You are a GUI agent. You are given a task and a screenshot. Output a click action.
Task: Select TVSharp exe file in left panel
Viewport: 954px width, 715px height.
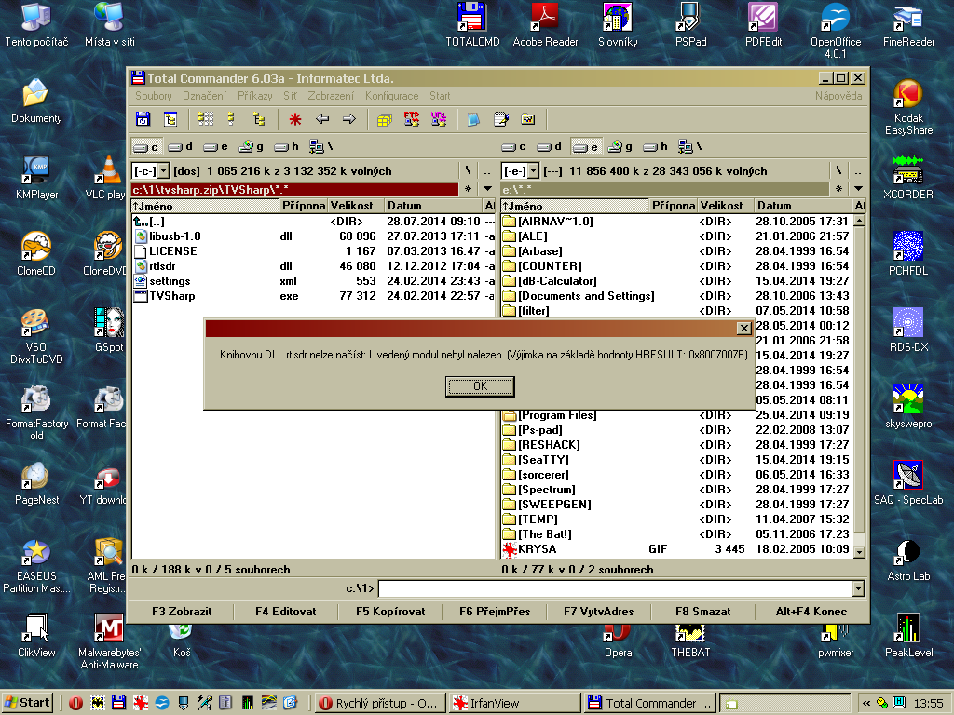314,296
